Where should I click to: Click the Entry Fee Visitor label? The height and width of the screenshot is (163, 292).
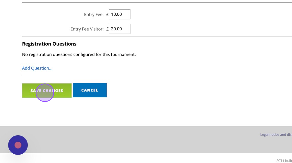(87, 29)
